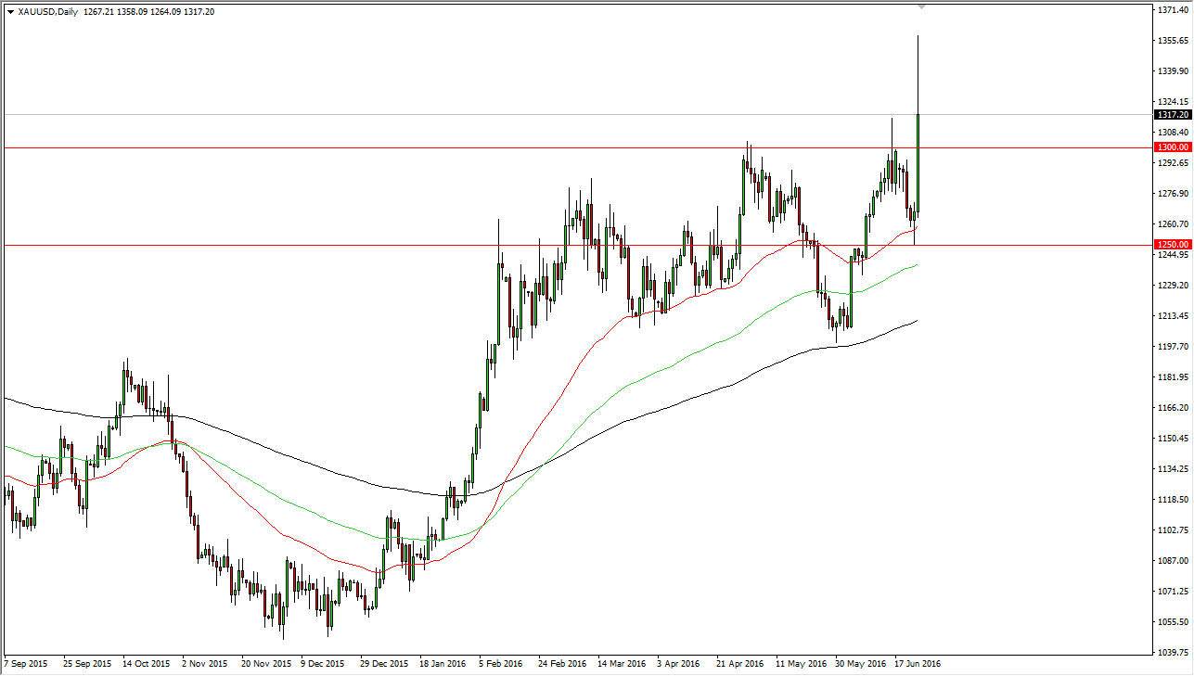Screen dimensions: 1194x676
Task: Click the "1118.50" price axis label
Action: coord(1173,500)
